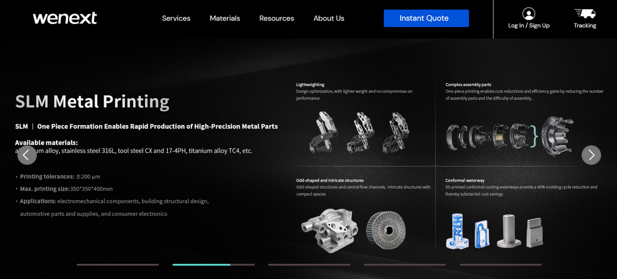Click the Printing tolerances line
Screen dimensions: 617x279
coord(60,176)
